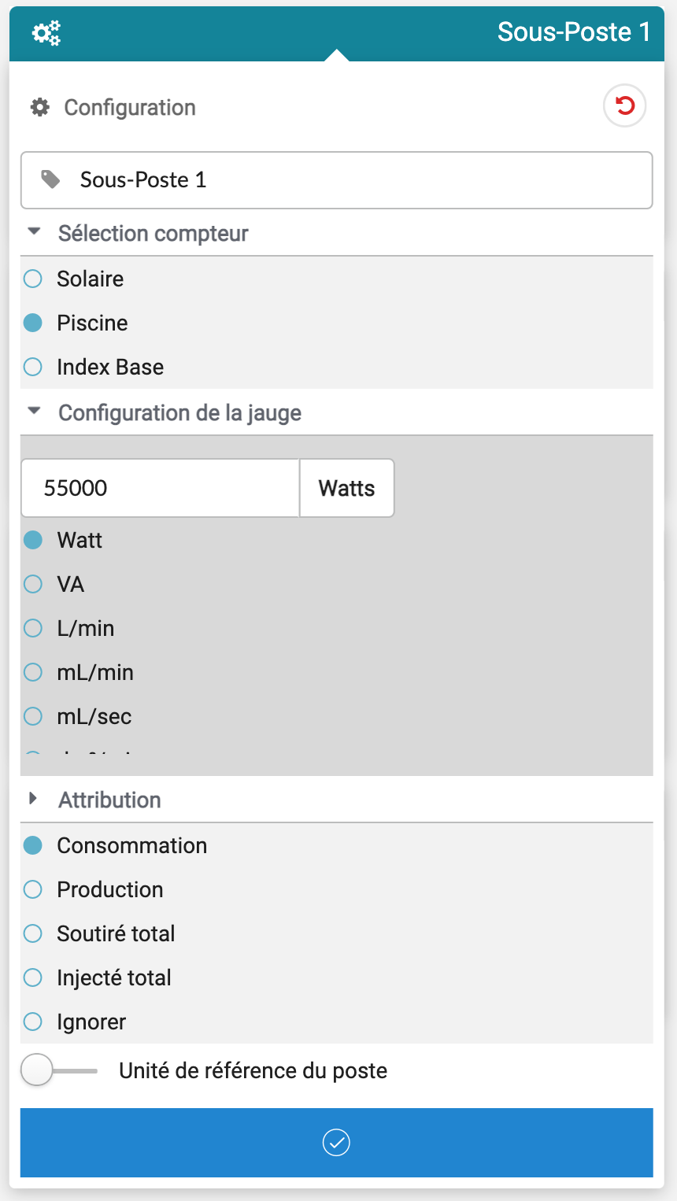
Task: Select the Production attribution option
Action: (x=33, y=889)
